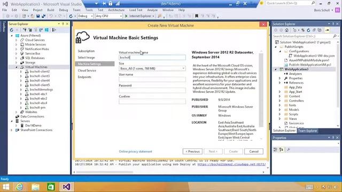Image resolution: width=342 pixels, height=192 pixels.
Task: Select the Dev14Demo server node
Action: click(33, 126)
